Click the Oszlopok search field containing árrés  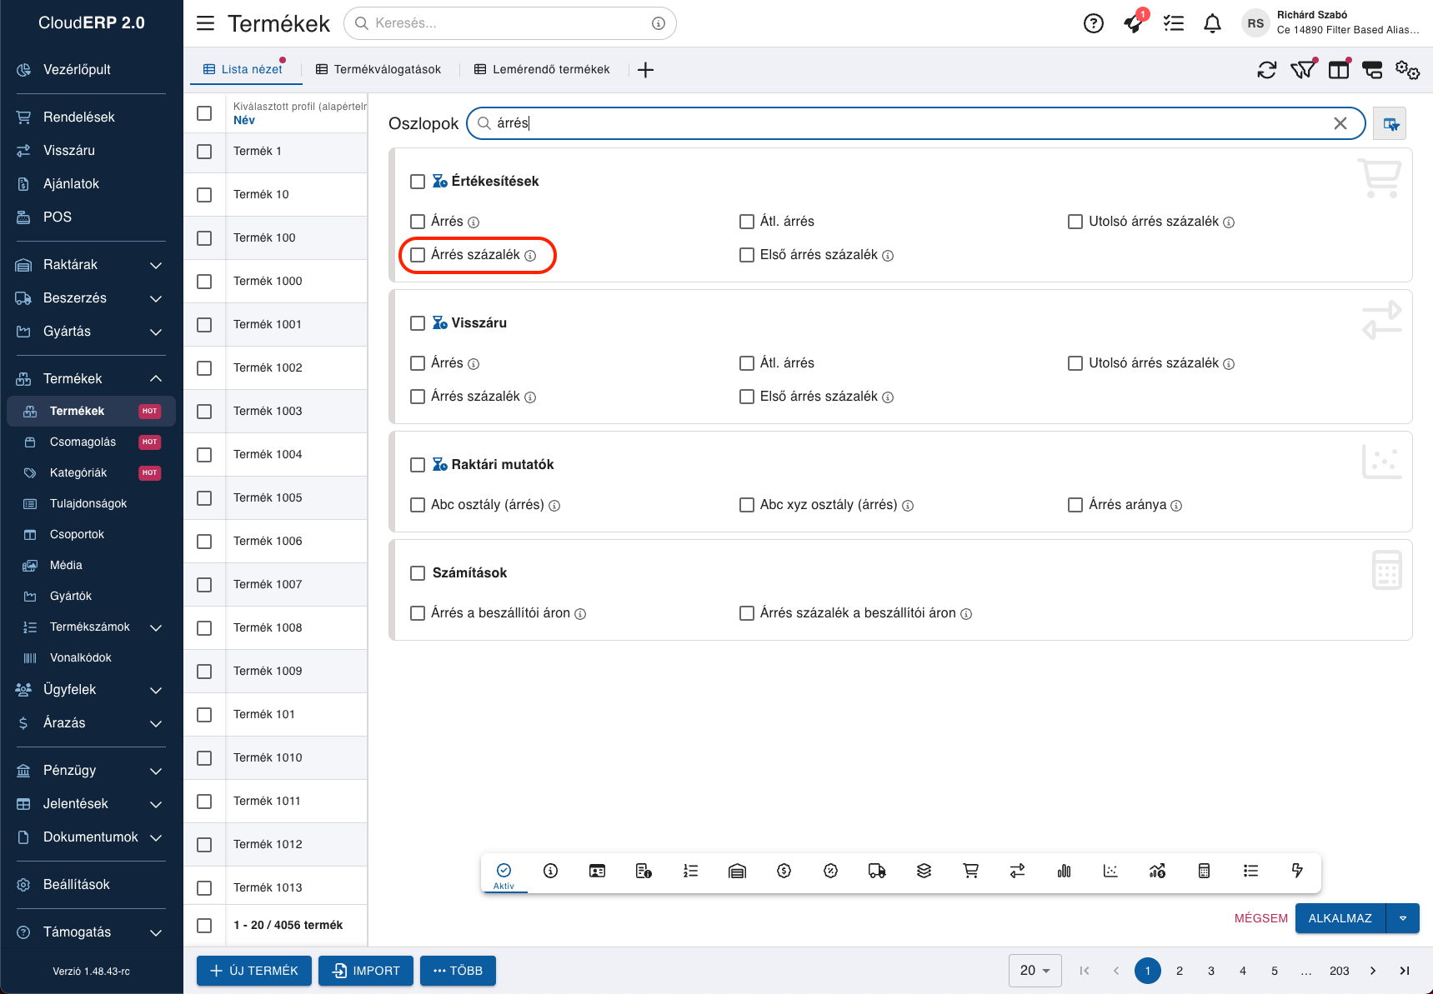pos(915,123)
